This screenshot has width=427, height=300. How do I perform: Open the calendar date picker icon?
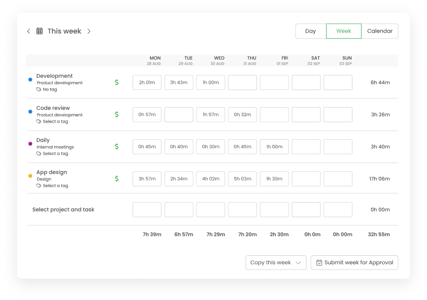tap(39, 31)
